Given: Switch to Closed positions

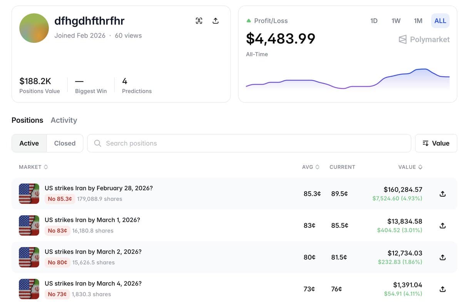Looking at the screenshot, I should click(x=65, y=143).
